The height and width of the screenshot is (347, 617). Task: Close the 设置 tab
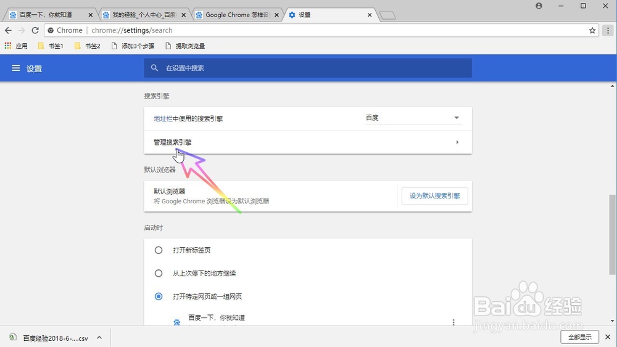coord(370,15)
